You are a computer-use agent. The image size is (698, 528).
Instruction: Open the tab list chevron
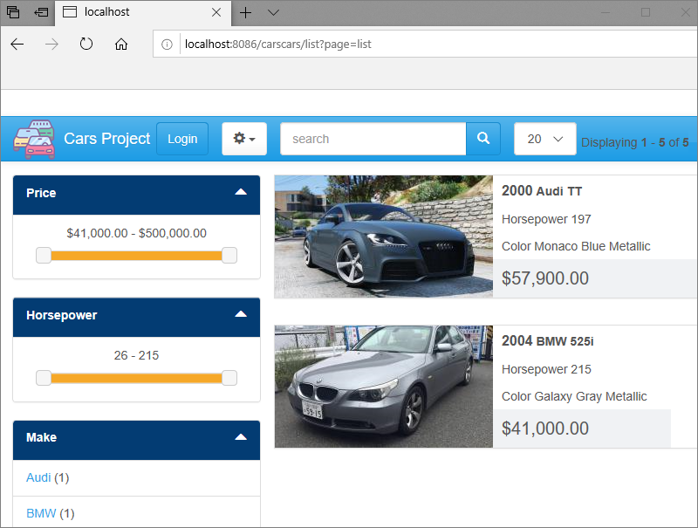[x=273, y=12]
